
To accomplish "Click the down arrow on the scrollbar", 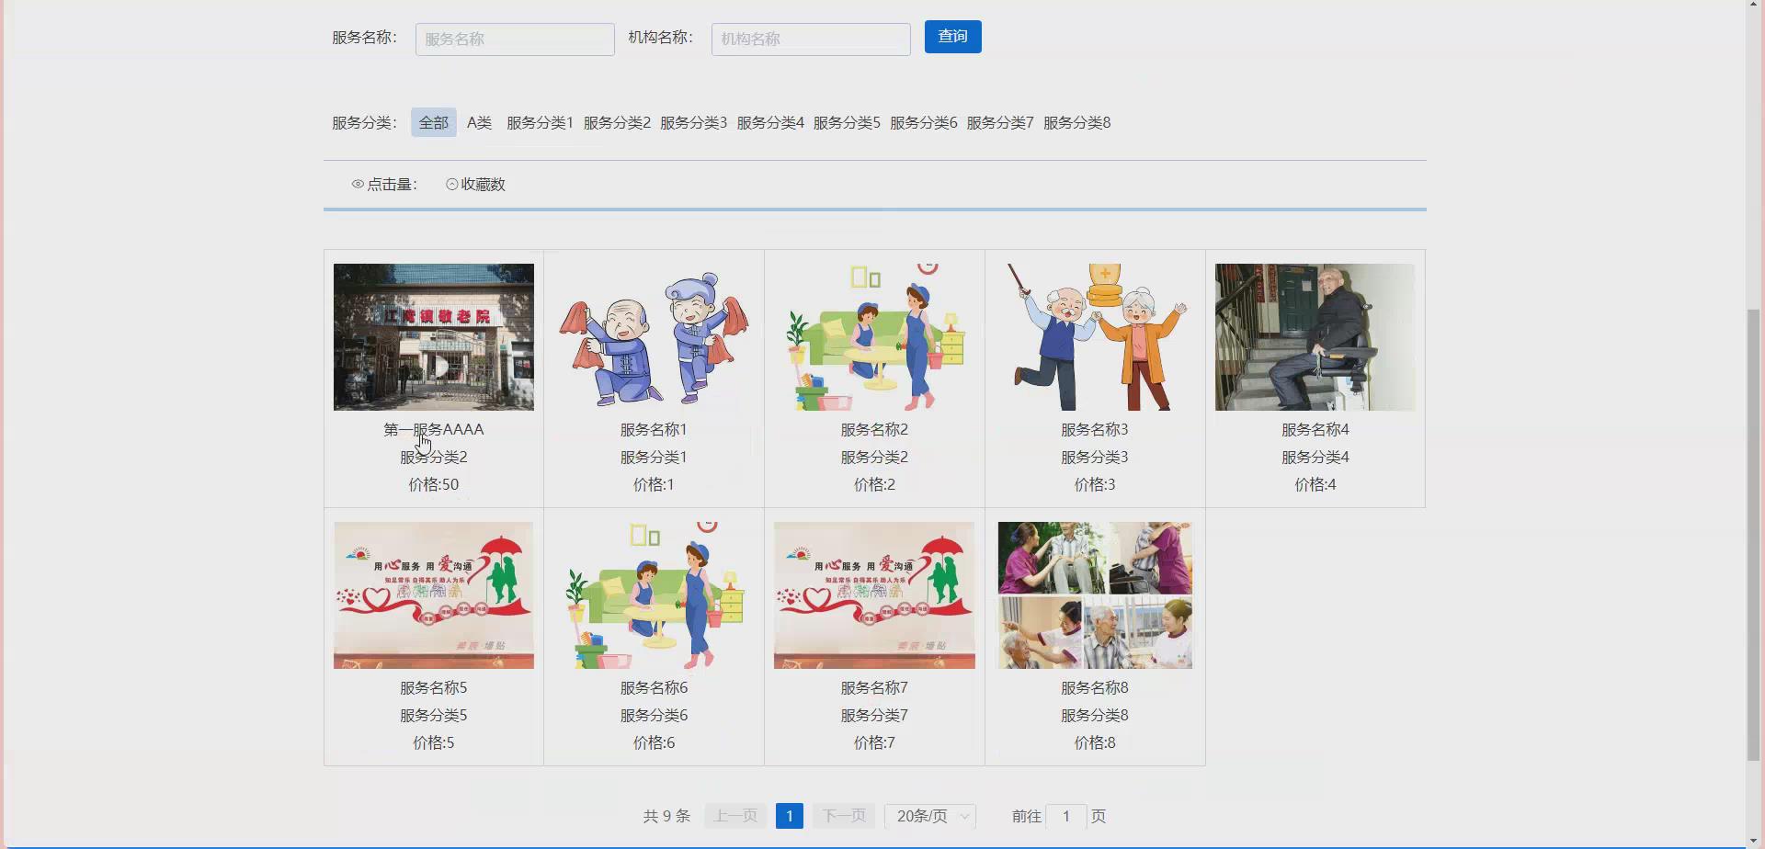I will tap(1755, 839).
